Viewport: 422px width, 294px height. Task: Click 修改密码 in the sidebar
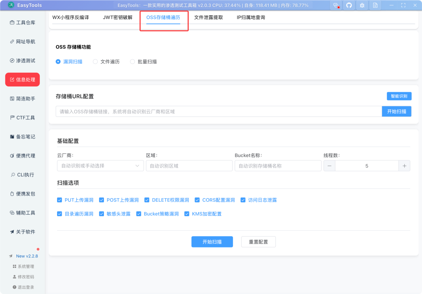23,277
